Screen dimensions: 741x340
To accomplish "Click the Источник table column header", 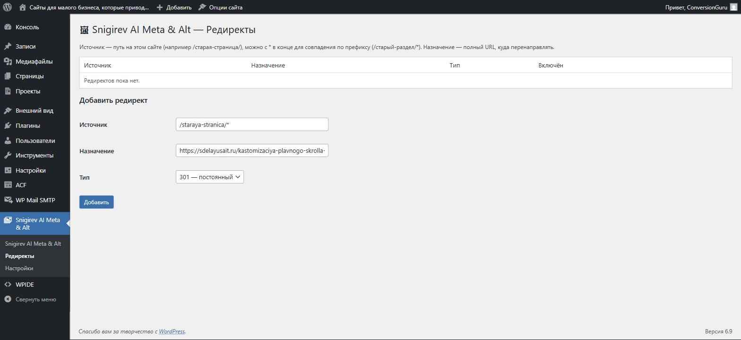I will pyautogui.click(x=97, y=66).
